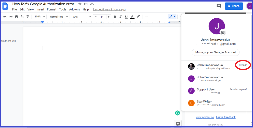Click the Undo arrow
253x128 pixels.
tap(5, 17)
